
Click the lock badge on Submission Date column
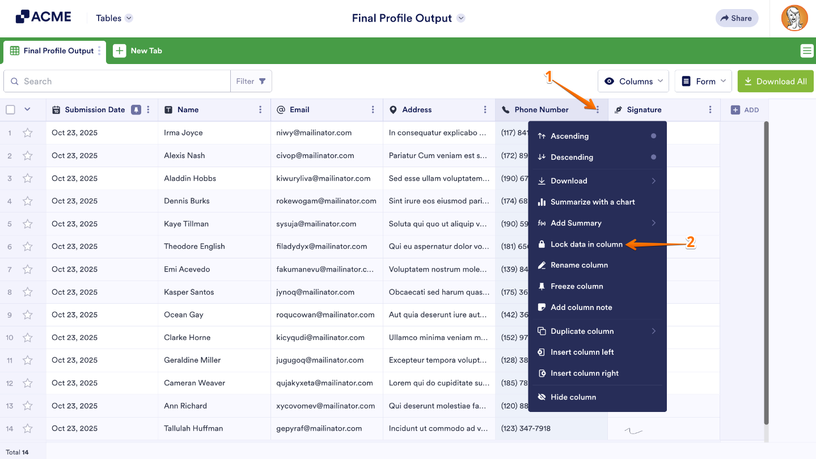(x=136, y=110)
